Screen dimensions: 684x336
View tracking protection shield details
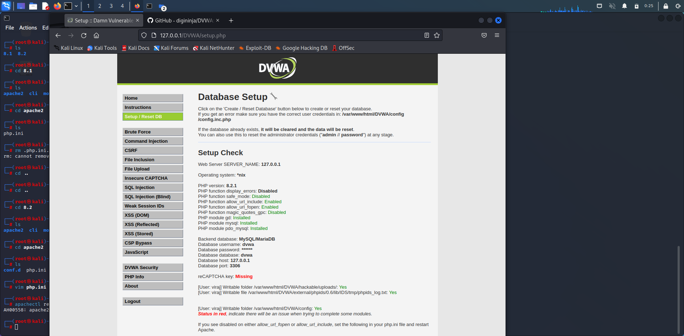pyautogui.click(x=144, y=35)
